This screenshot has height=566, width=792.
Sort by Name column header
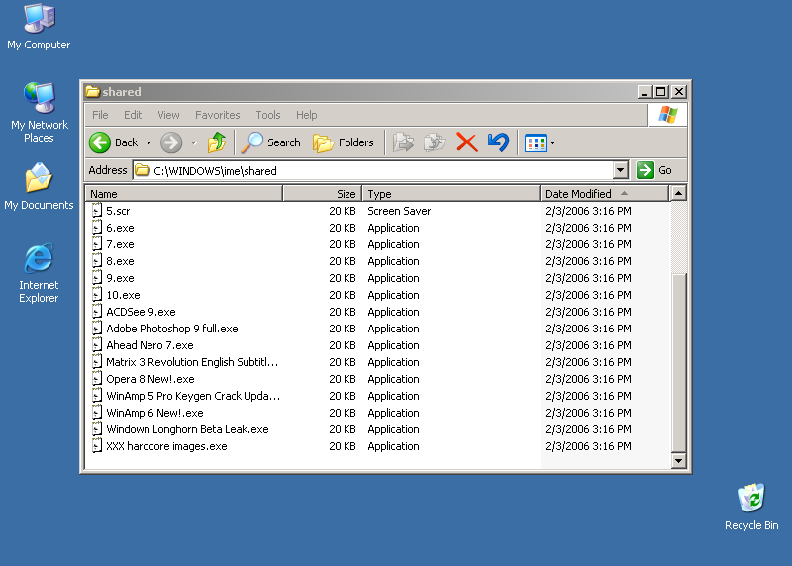(x=184, y=194)
